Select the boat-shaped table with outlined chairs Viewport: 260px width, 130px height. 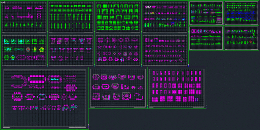click(x=70, y=78)
